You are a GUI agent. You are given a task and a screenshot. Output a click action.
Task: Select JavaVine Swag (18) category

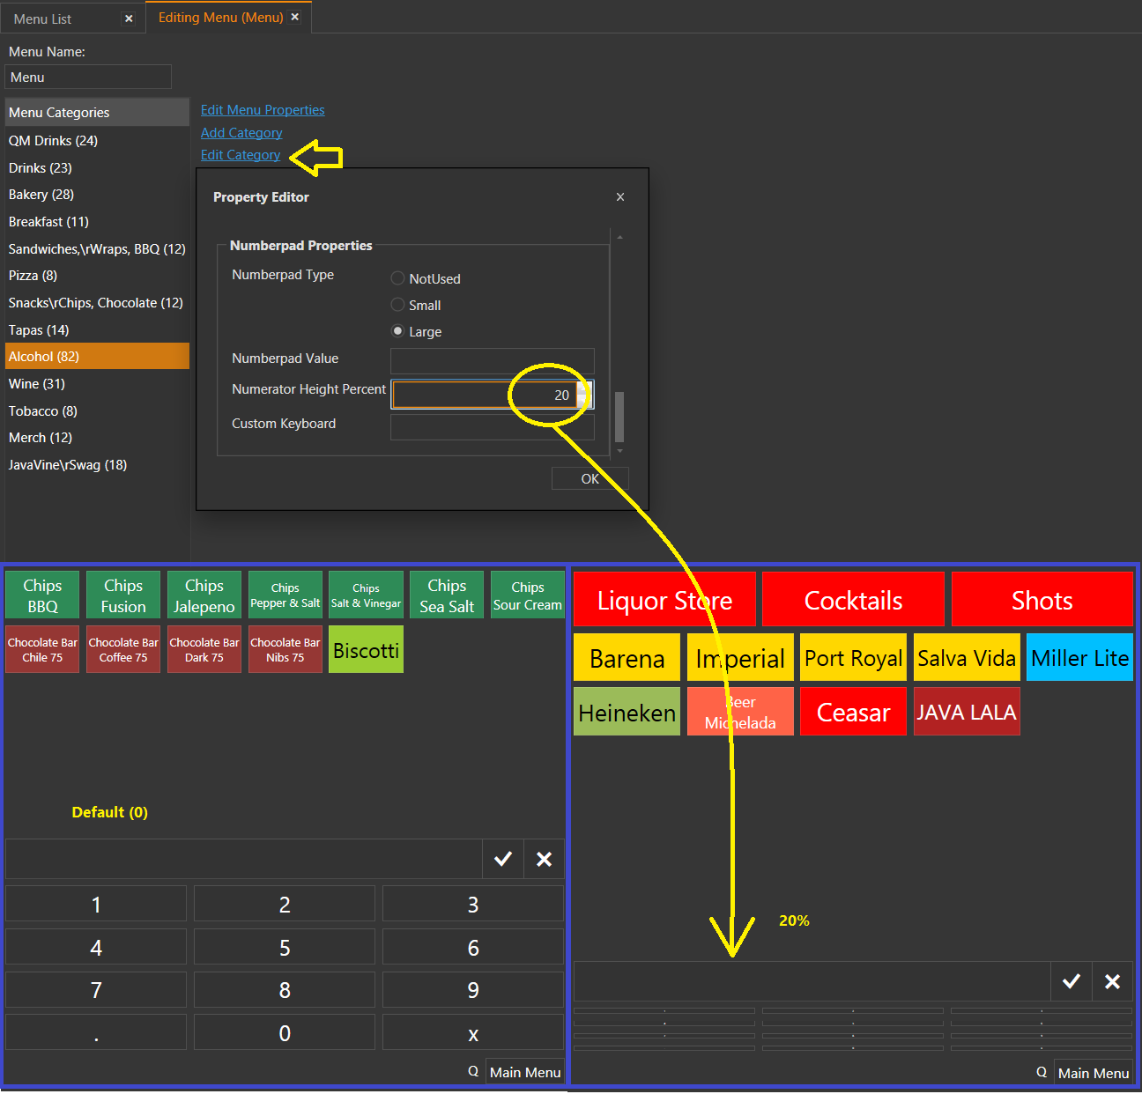click(x=97, y=465)
